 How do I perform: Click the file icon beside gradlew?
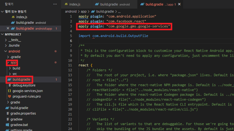click(8, 119)
